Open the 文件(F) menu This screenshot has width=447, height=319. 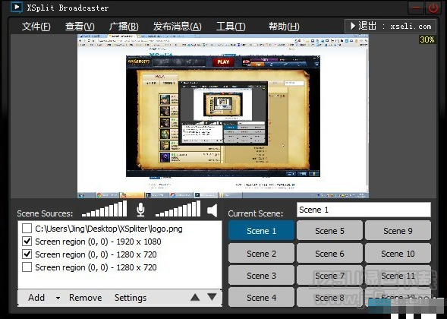(x=36, y=27)
